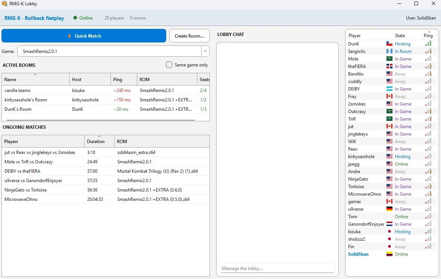
Task: Open the Create Room dialog
Action: tap(189, 36)
